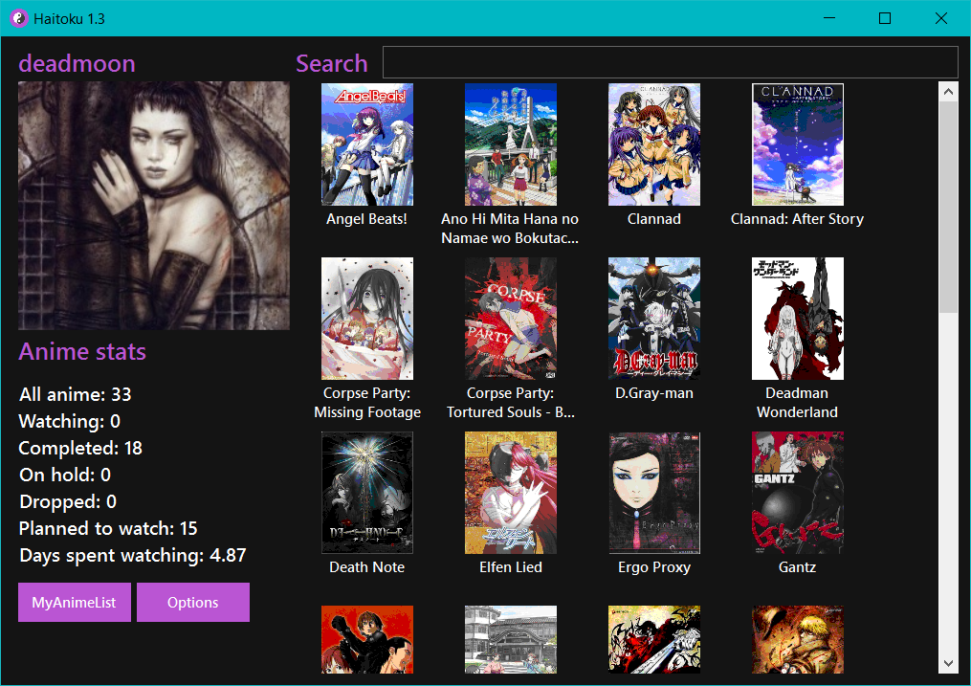
Task: Open Corpse Party: Missing Footage cover
Action: 366,319
